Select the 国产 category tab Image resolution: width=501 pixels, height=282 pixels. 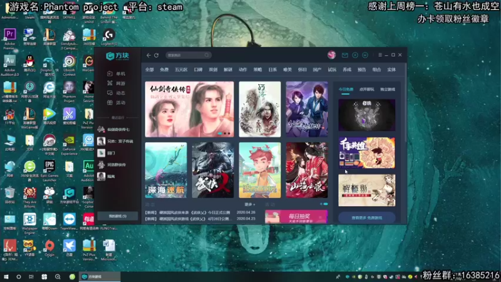point(317,70)
